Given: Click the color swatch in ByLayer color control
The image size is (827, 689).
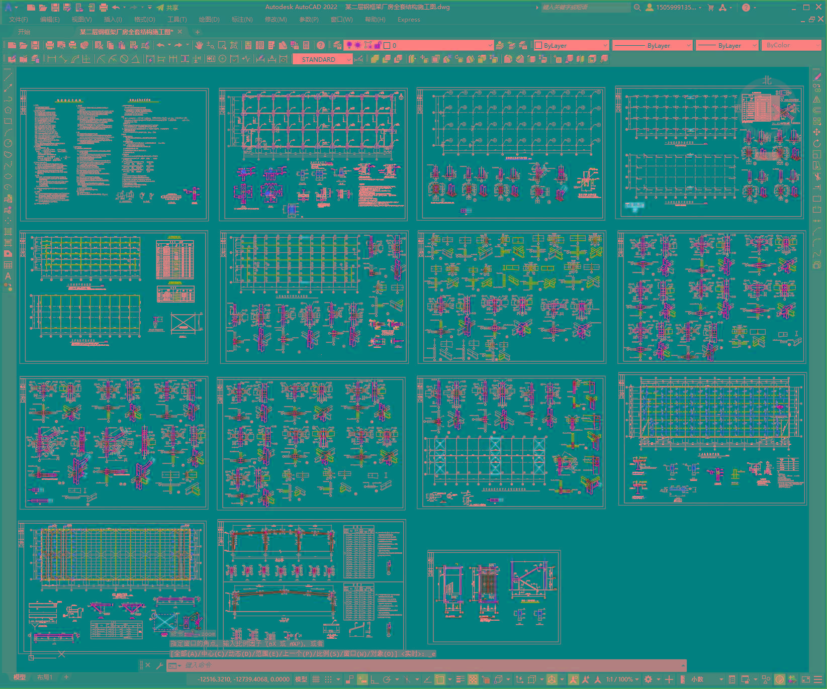Looking at the screenshot, I should [539, 45].
